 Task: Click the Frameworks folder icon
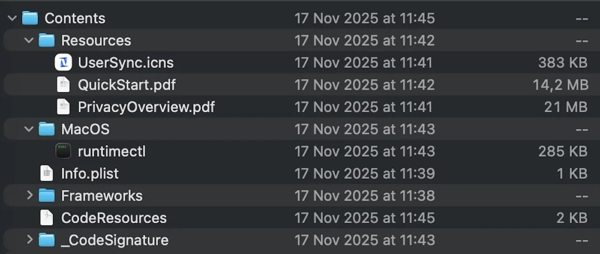(x=46, y=196)
